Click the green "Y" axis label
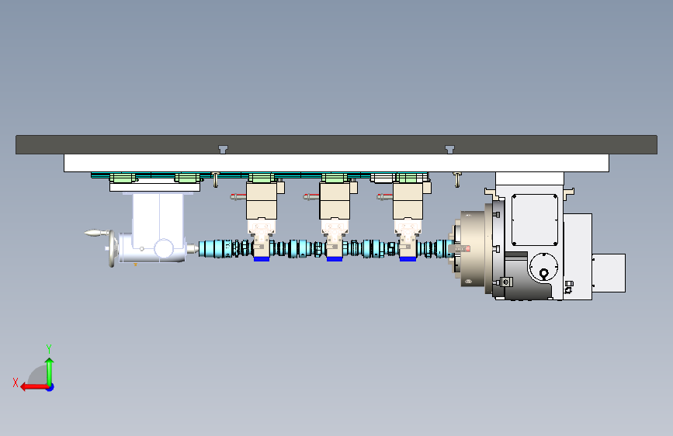 49,348
